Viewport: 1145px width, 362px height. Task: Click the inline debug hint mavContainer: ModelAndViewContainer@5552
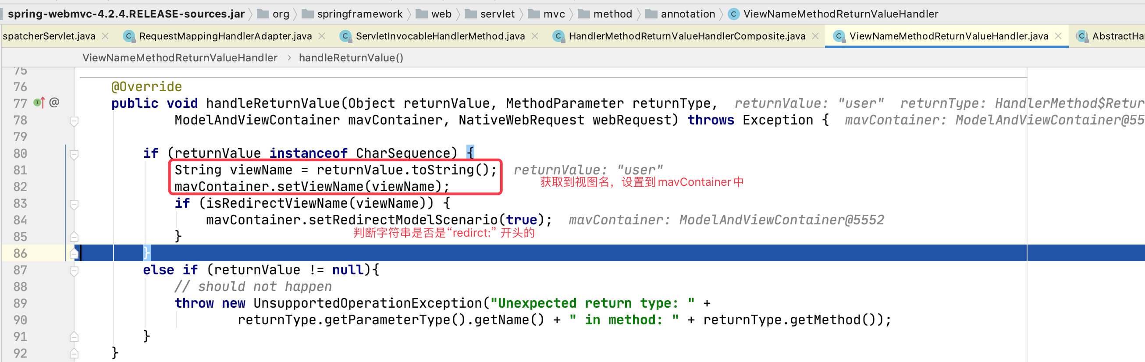tap(726, 220)
